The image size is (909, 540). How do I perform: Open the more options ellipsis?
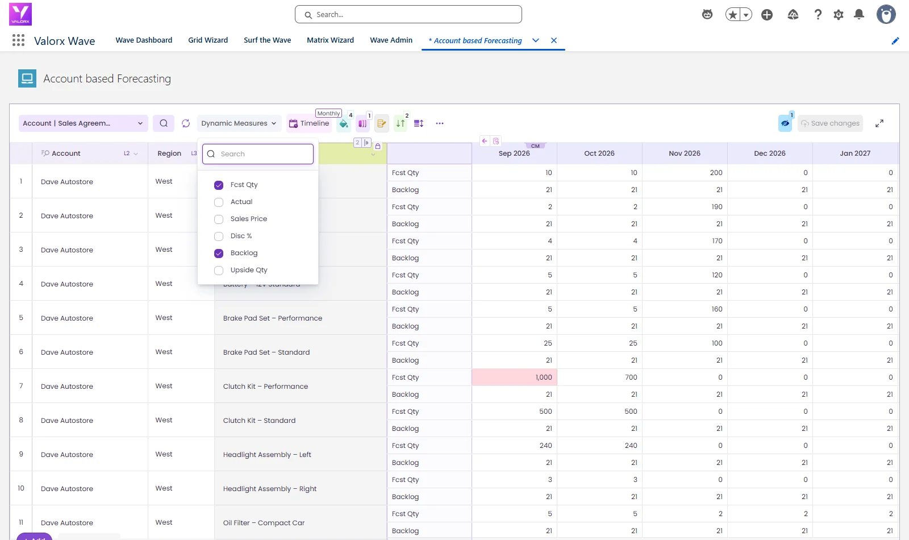click(440, 123)
